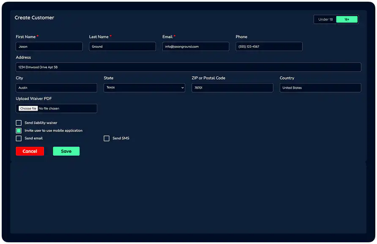Select the Phone number field

point(269,46)
